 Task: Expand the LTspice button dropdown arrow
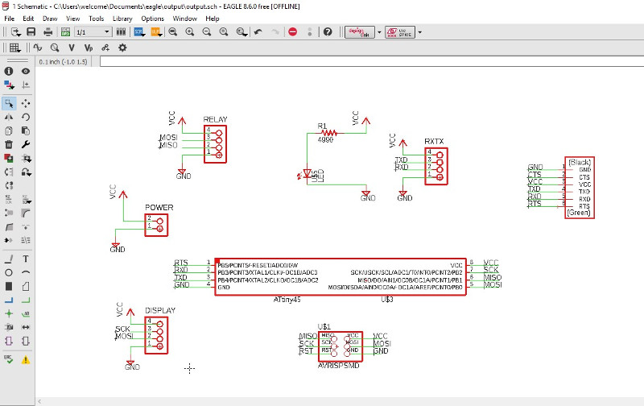point(419,32)
